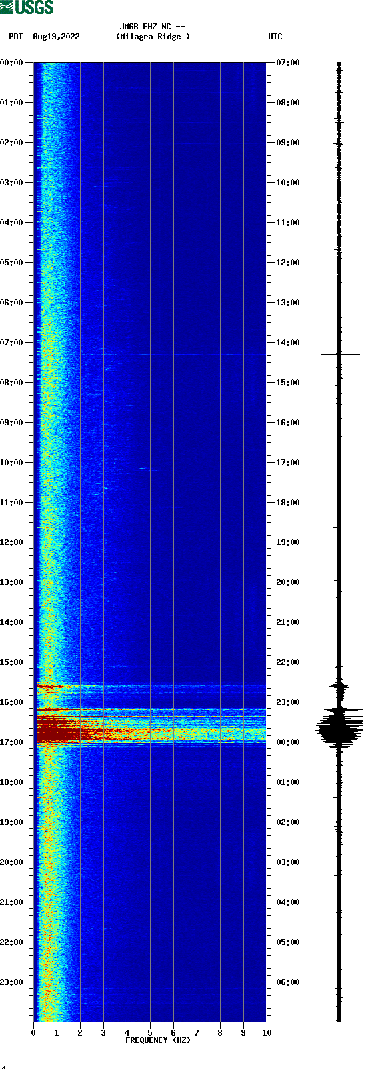This screenshot has width=368, height=1075.
Task: Click the 03:00 PDT time label
Action: [x=11, y=183]
